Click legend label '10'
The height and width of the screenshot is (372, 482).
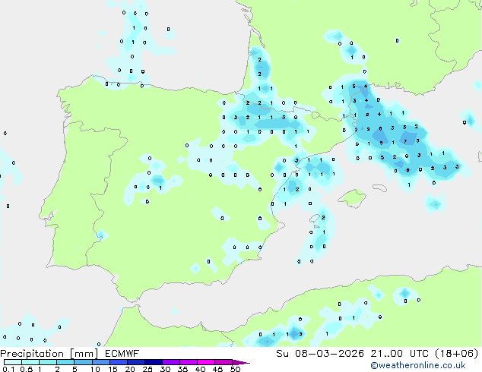95,369
